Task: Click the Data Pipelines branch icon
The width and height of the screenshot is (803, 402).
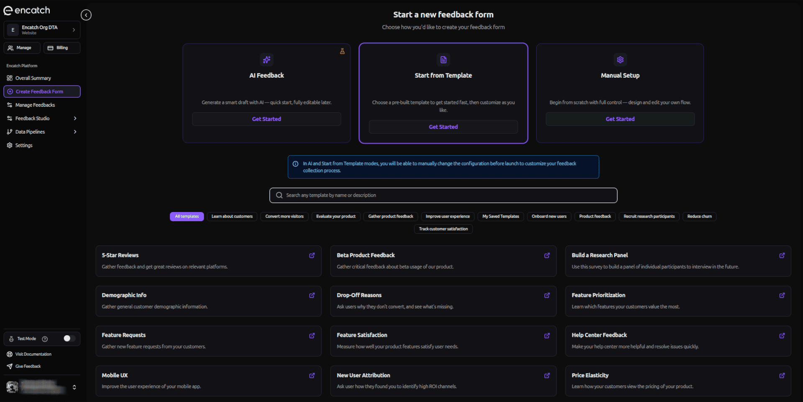Action: 10,131
